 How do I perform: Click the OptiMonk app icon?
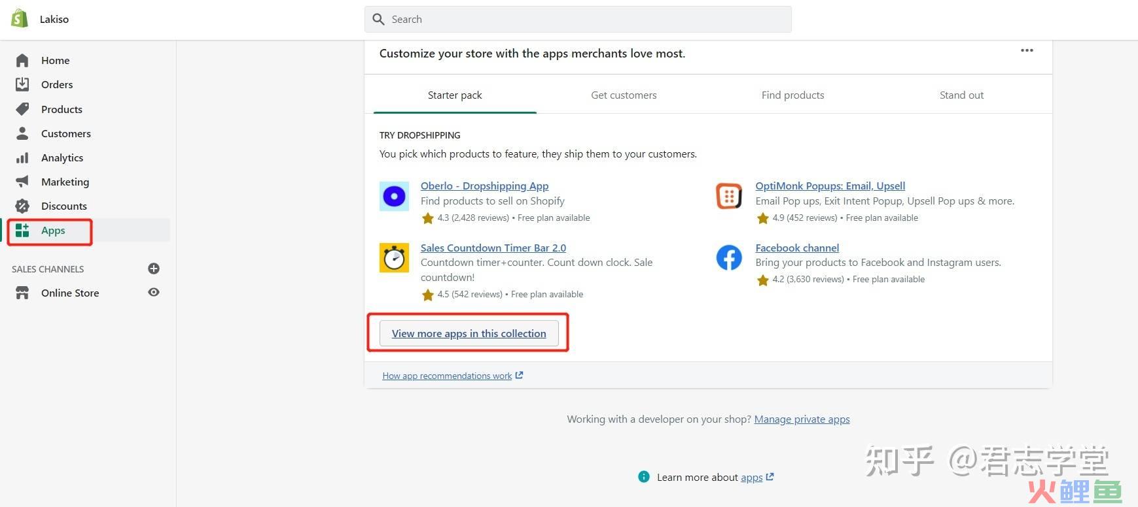pyautogui.click(x=728, y=196)
